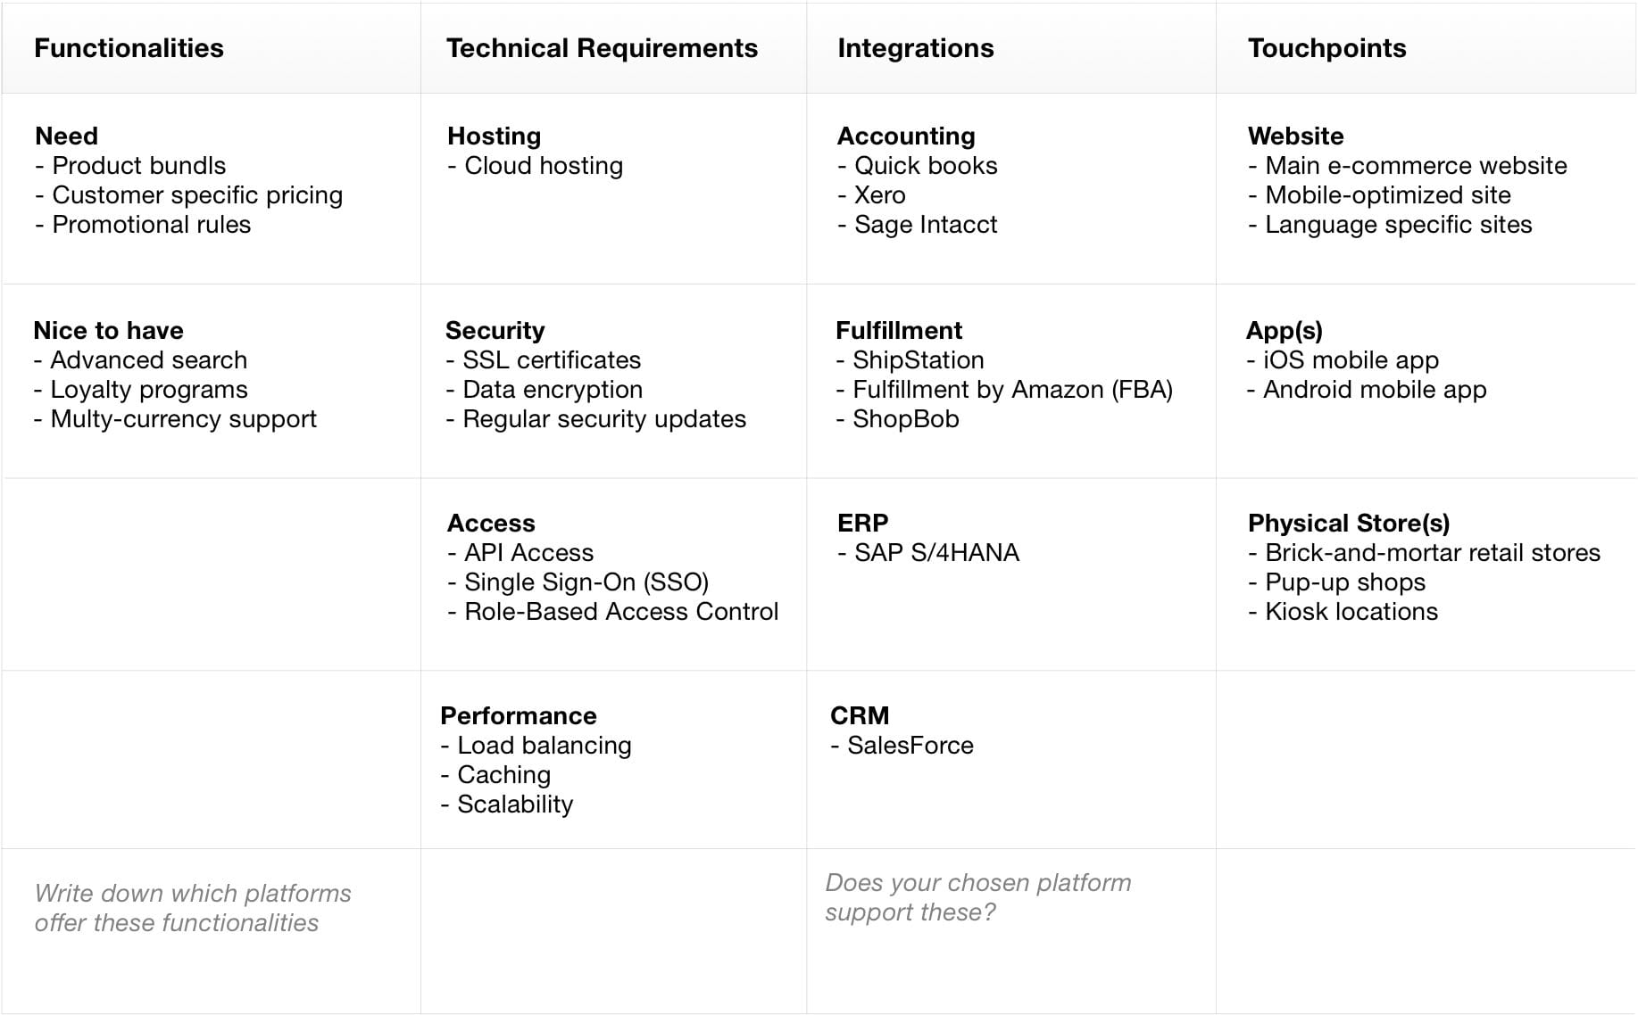Select the Technical Requirements column header
Screen dimensions: 1638x1015
tap(602, 48)
